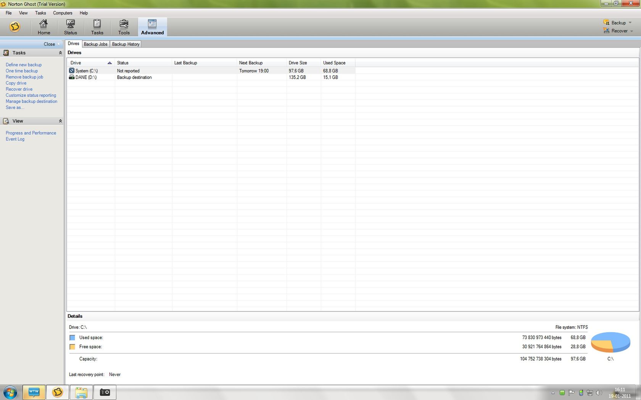641x400 pixels.
Task: Click the Recover drive link
Action: click(x=19, y=89)
